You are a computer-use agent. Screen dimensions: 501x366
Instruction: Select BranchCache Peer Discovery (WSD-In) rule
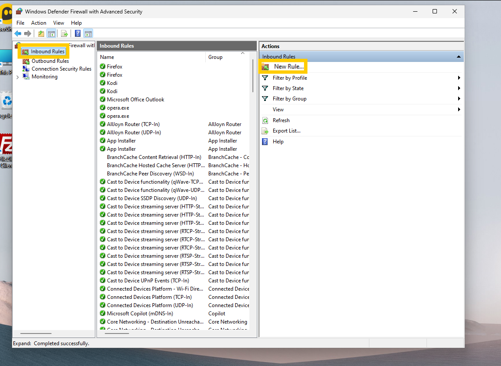click(x=150, y=174)
